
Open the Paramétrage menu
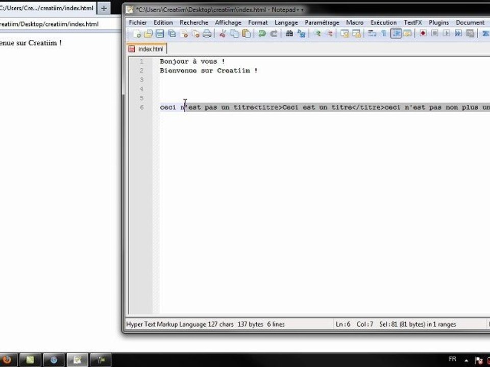tap(322, 22)
